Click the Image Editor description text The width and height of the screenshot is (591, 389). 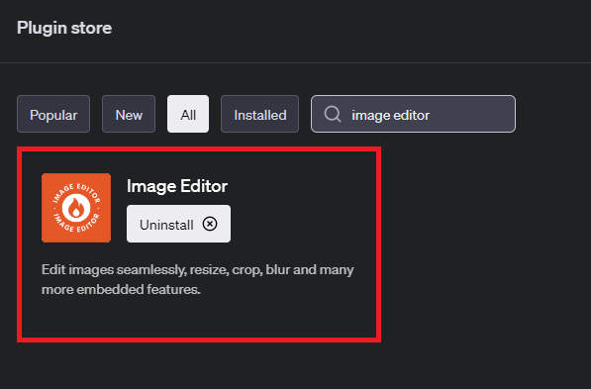tap(198, 279)
